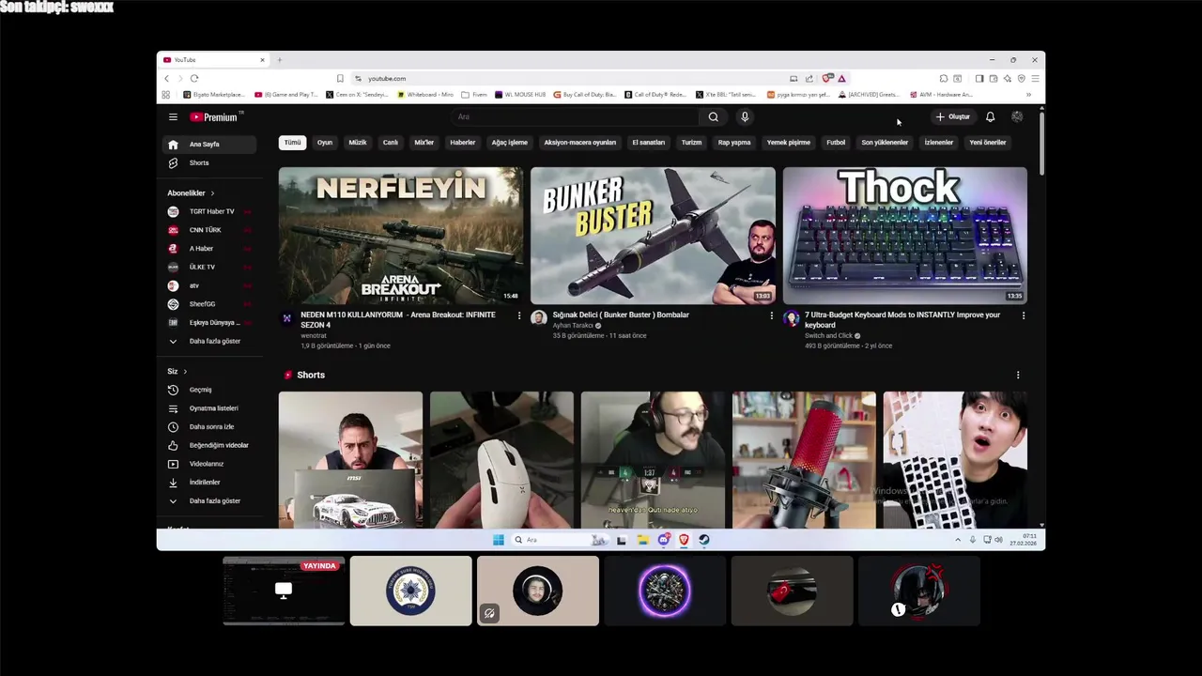
Task: Open the Whiteboard - Miro bookmark
Action: click(426, 95)
